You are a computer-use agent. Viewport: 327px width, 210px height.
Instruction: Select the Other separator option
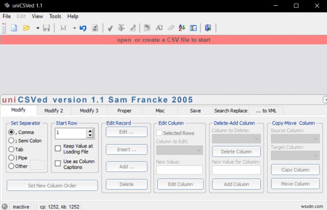[11, 166]
